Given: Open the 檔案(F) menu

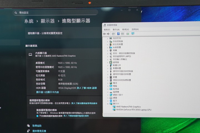Looking at the screenshot, I should coord(107,30).
